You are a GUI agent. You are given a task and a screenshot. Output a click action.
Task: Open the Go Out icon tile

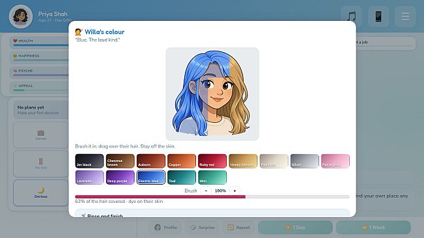click(x=41, y=164)
